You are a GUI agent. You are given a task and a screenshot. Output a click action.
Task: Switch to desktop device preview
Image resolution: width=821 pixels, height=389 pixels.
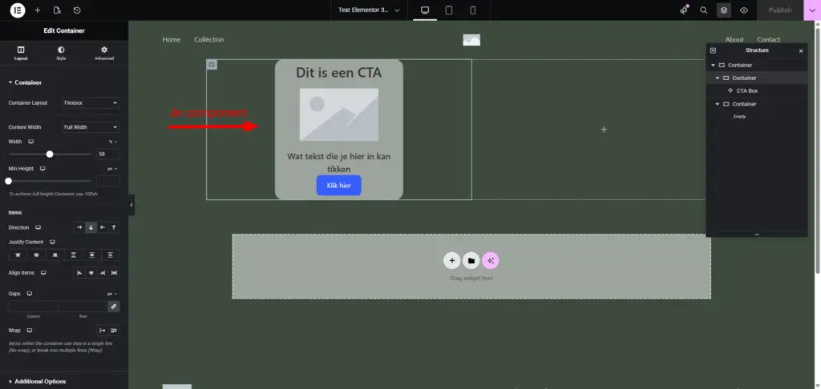425,10
